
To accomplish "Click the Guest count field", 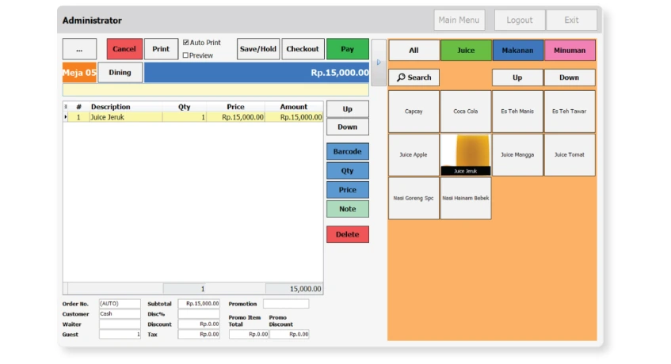I will [x=120, y=335].
